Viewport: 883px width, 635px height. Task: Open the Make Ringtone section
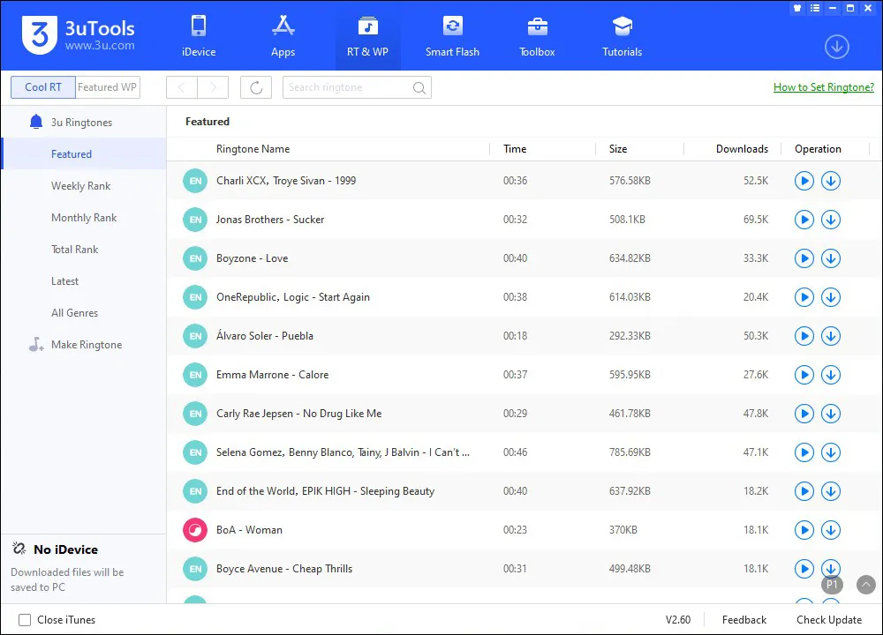coord(87,345)
